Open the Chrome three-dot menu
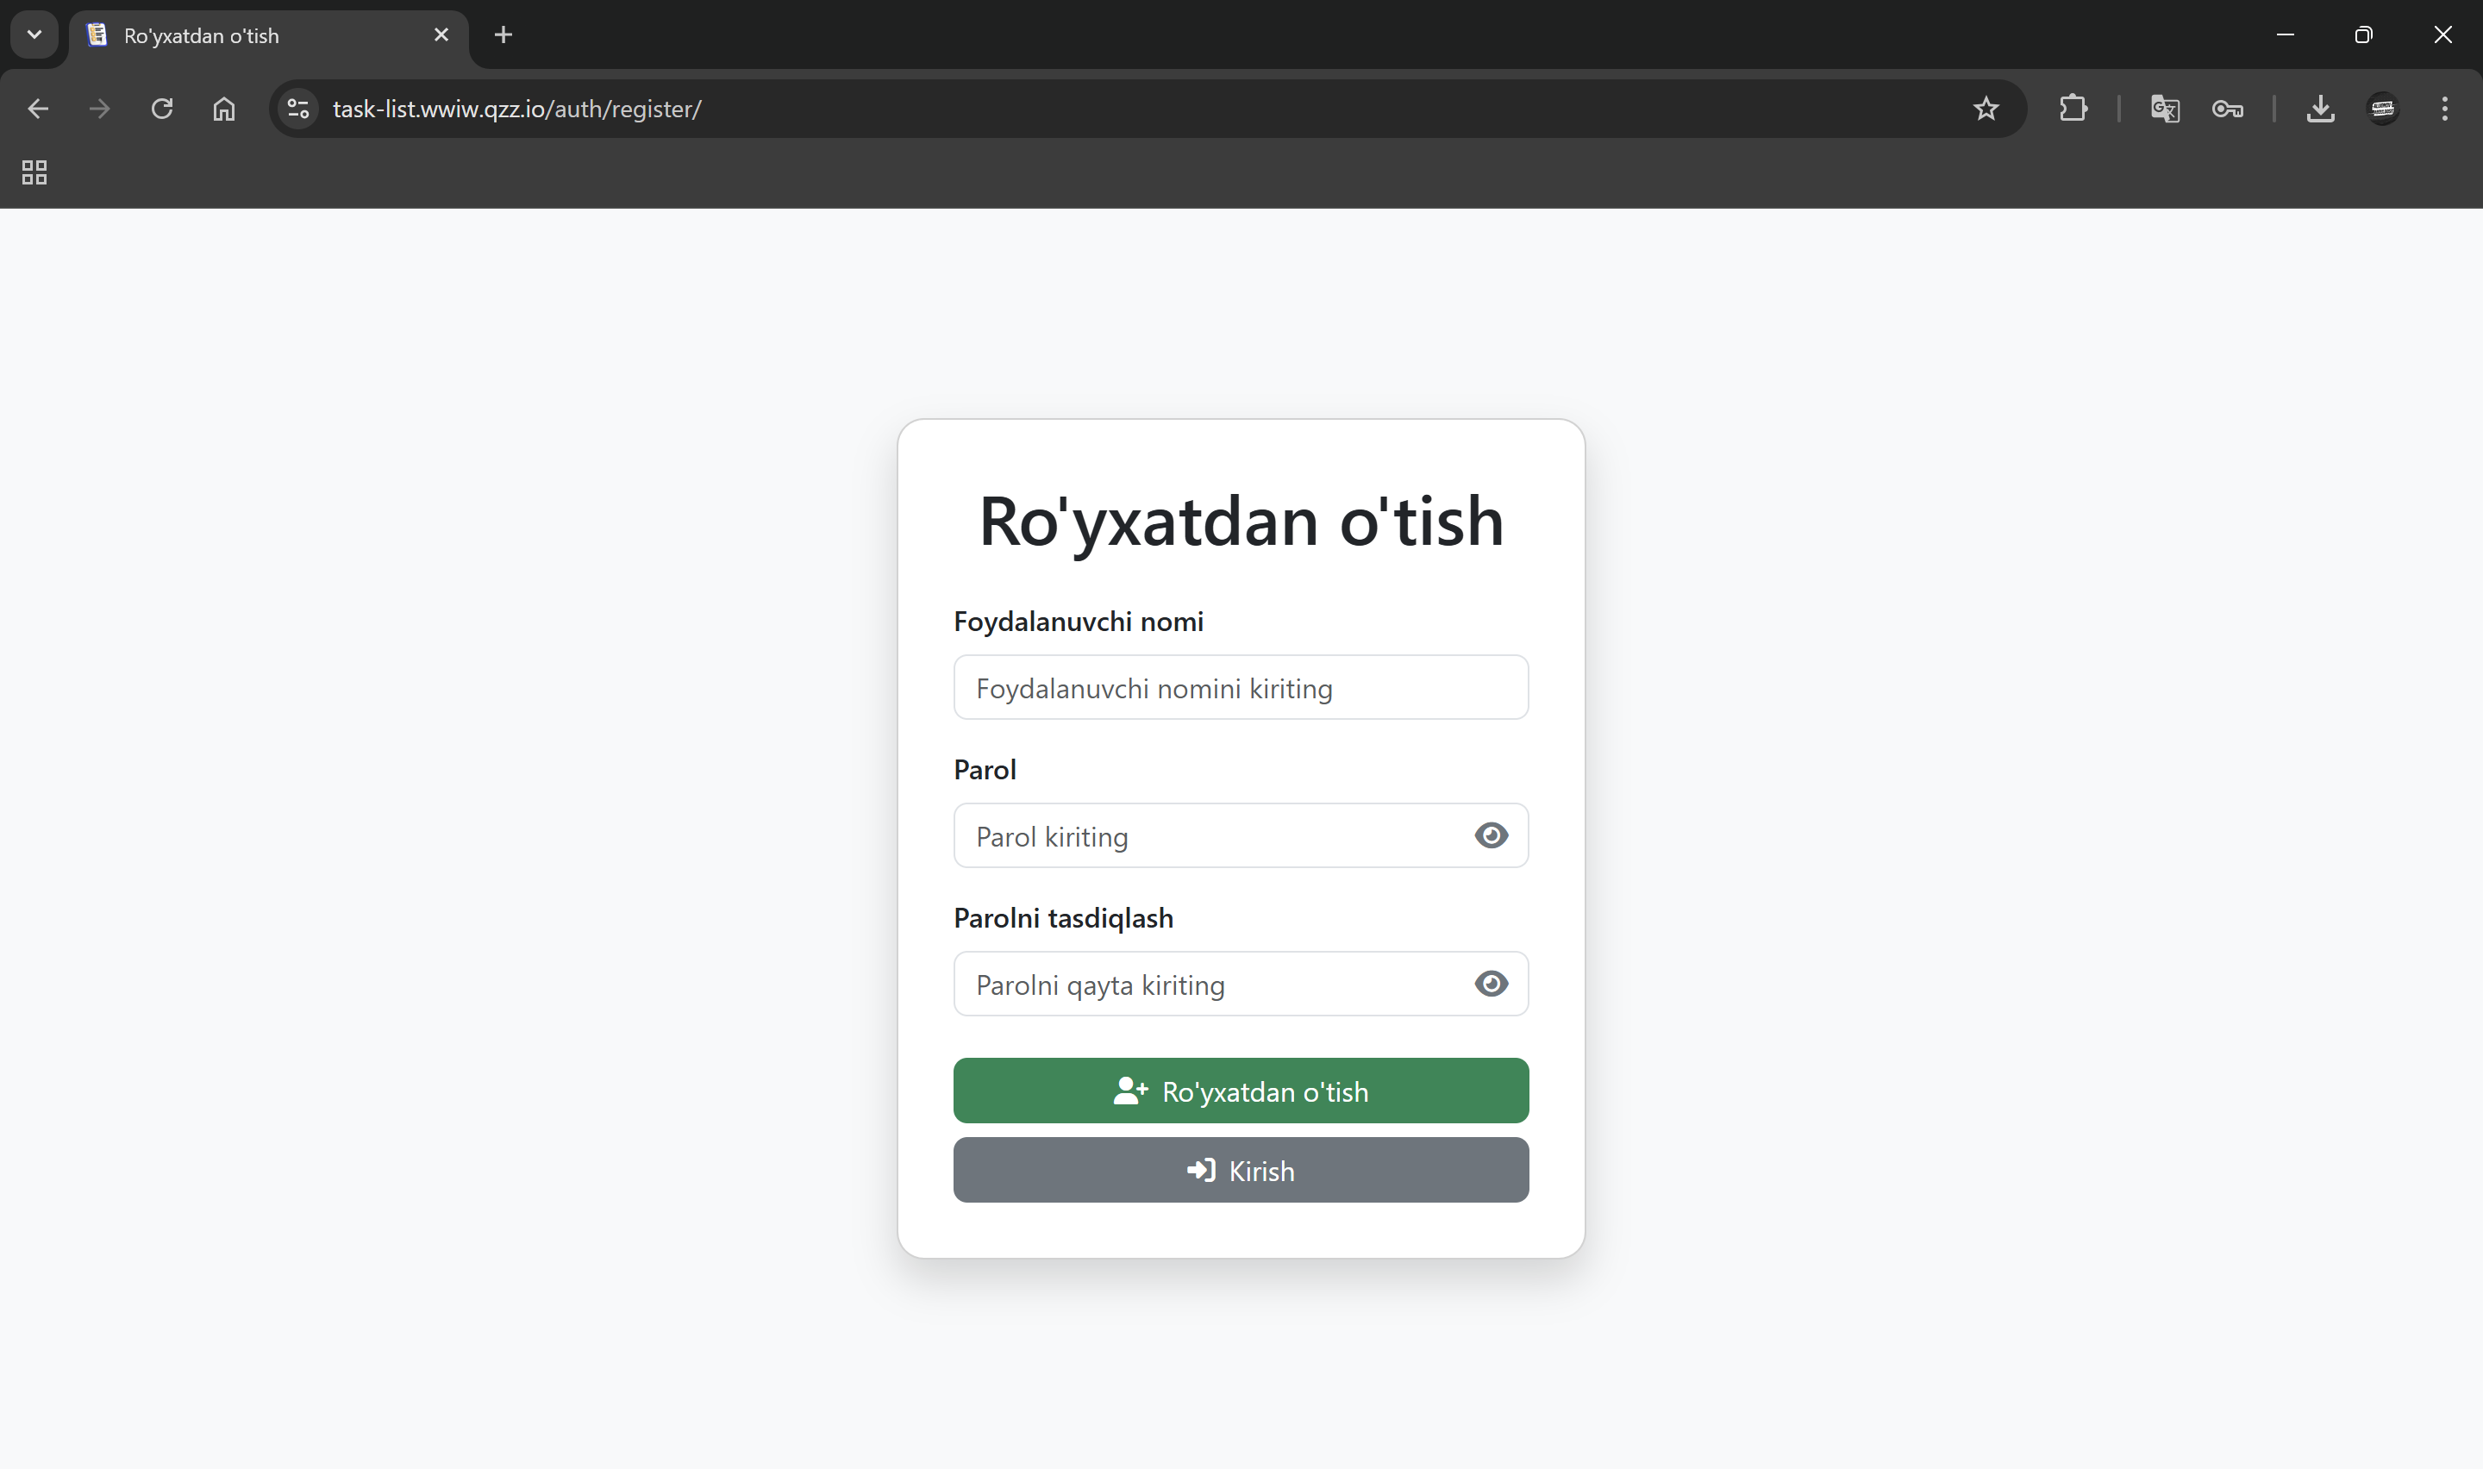Viewport: 2483px width, 1469px height. point(2443,109)
